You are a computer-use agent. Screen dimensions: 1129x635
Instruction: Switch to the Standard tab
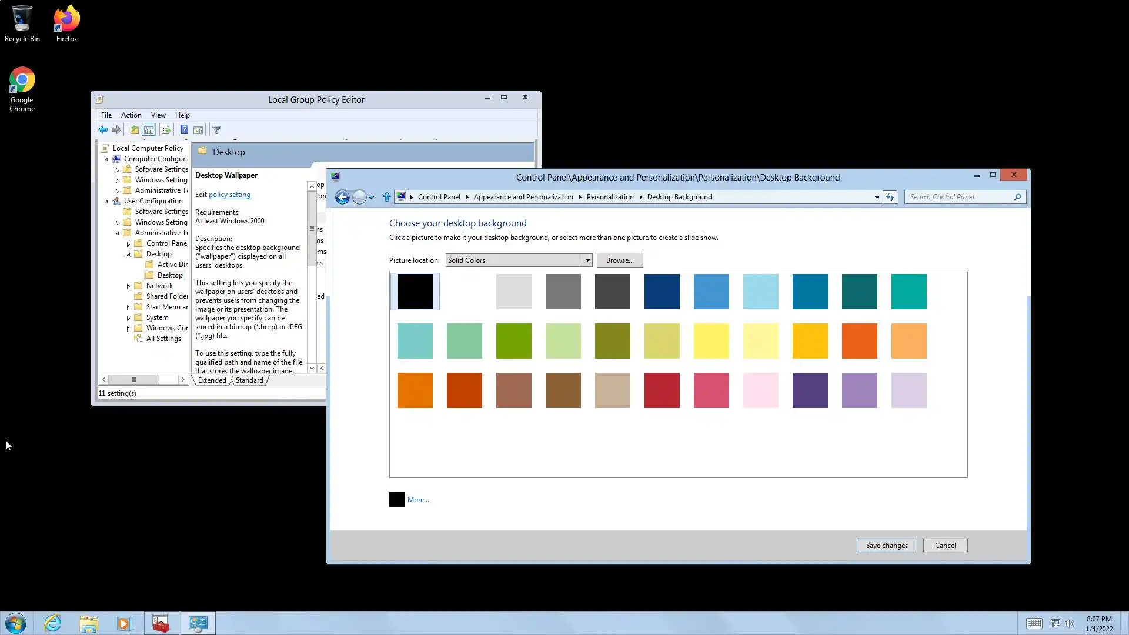pyautogui.click(x=249, y=380)
